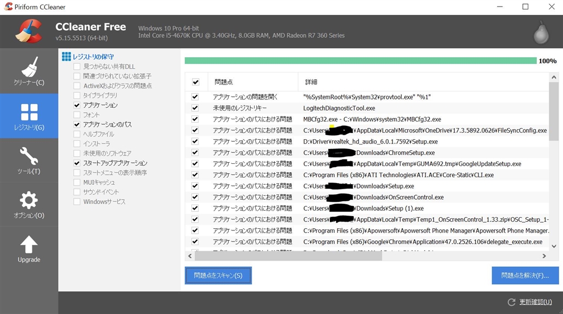The height and width of the screenshot is (314, 563).
Task: Click the refresh icon beside 更新確認(U)
Action: coord(511,302)
